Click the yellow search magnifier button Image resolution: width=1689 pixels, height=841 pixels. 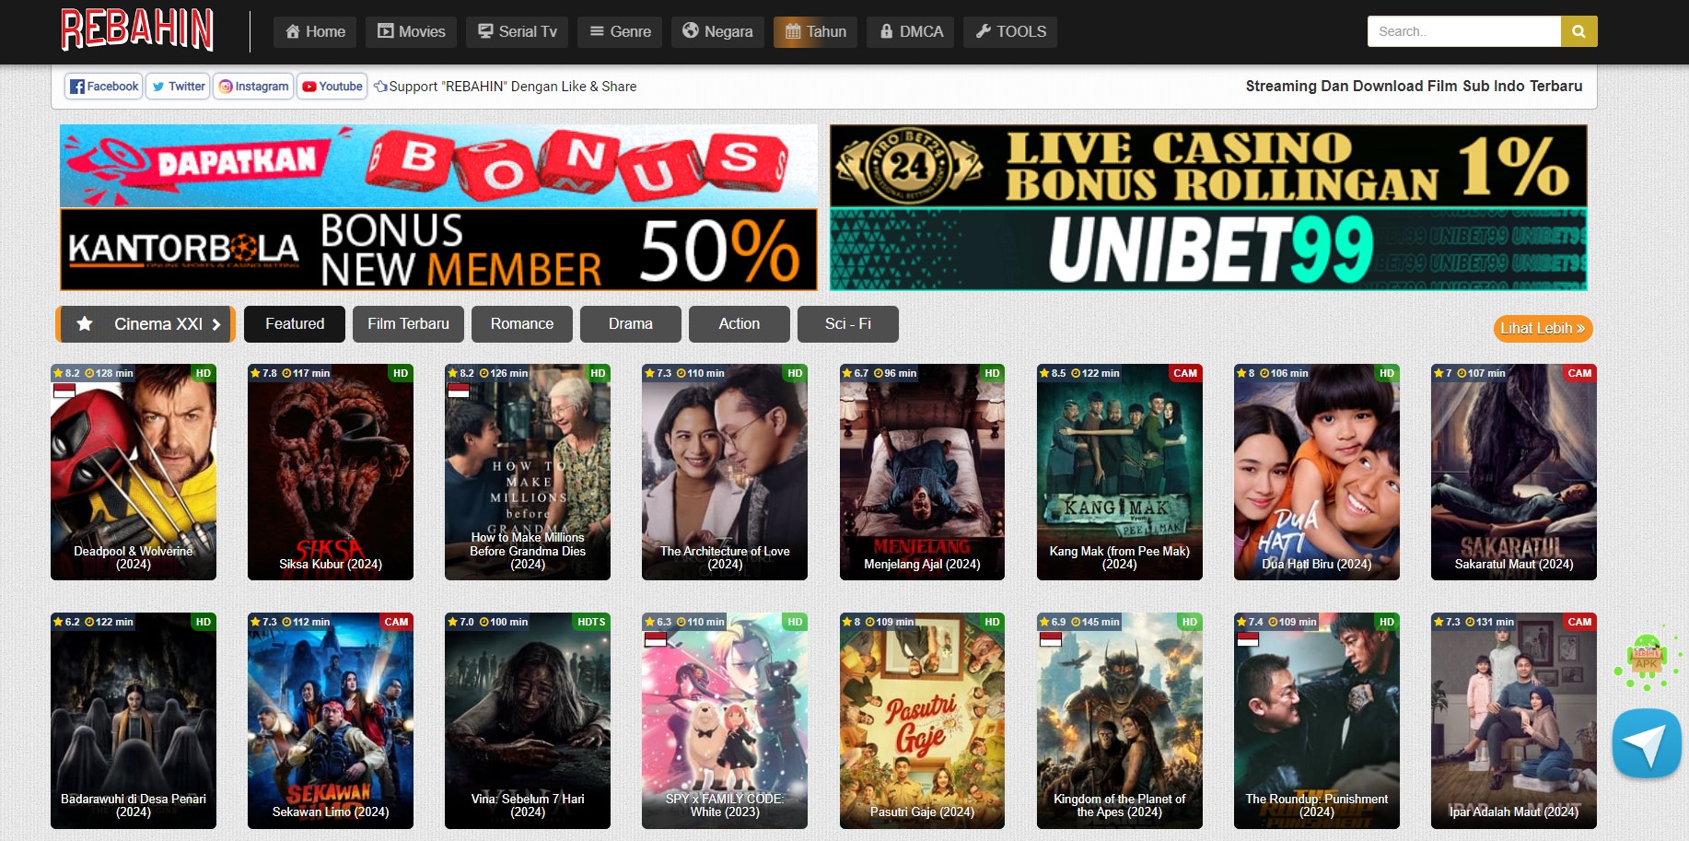(x=1578, y=31)
